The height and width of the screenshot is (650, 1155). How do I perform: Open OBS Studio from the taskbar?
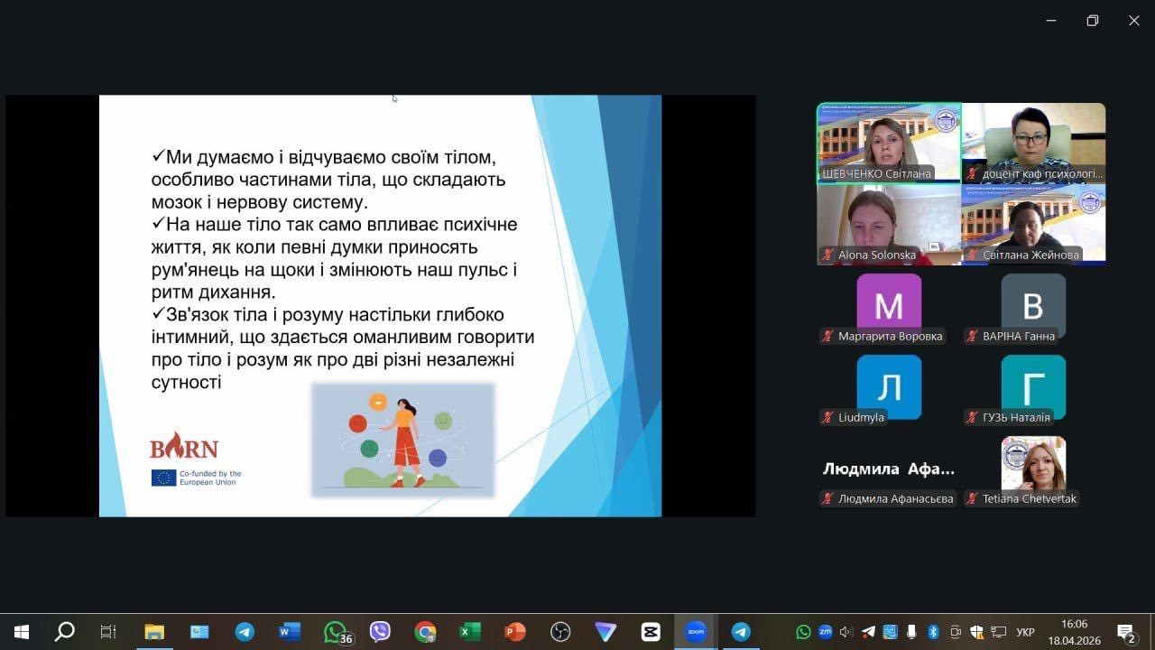560,632
